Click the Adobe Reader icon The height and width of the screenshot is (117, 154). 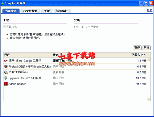[x=6, y=84]
